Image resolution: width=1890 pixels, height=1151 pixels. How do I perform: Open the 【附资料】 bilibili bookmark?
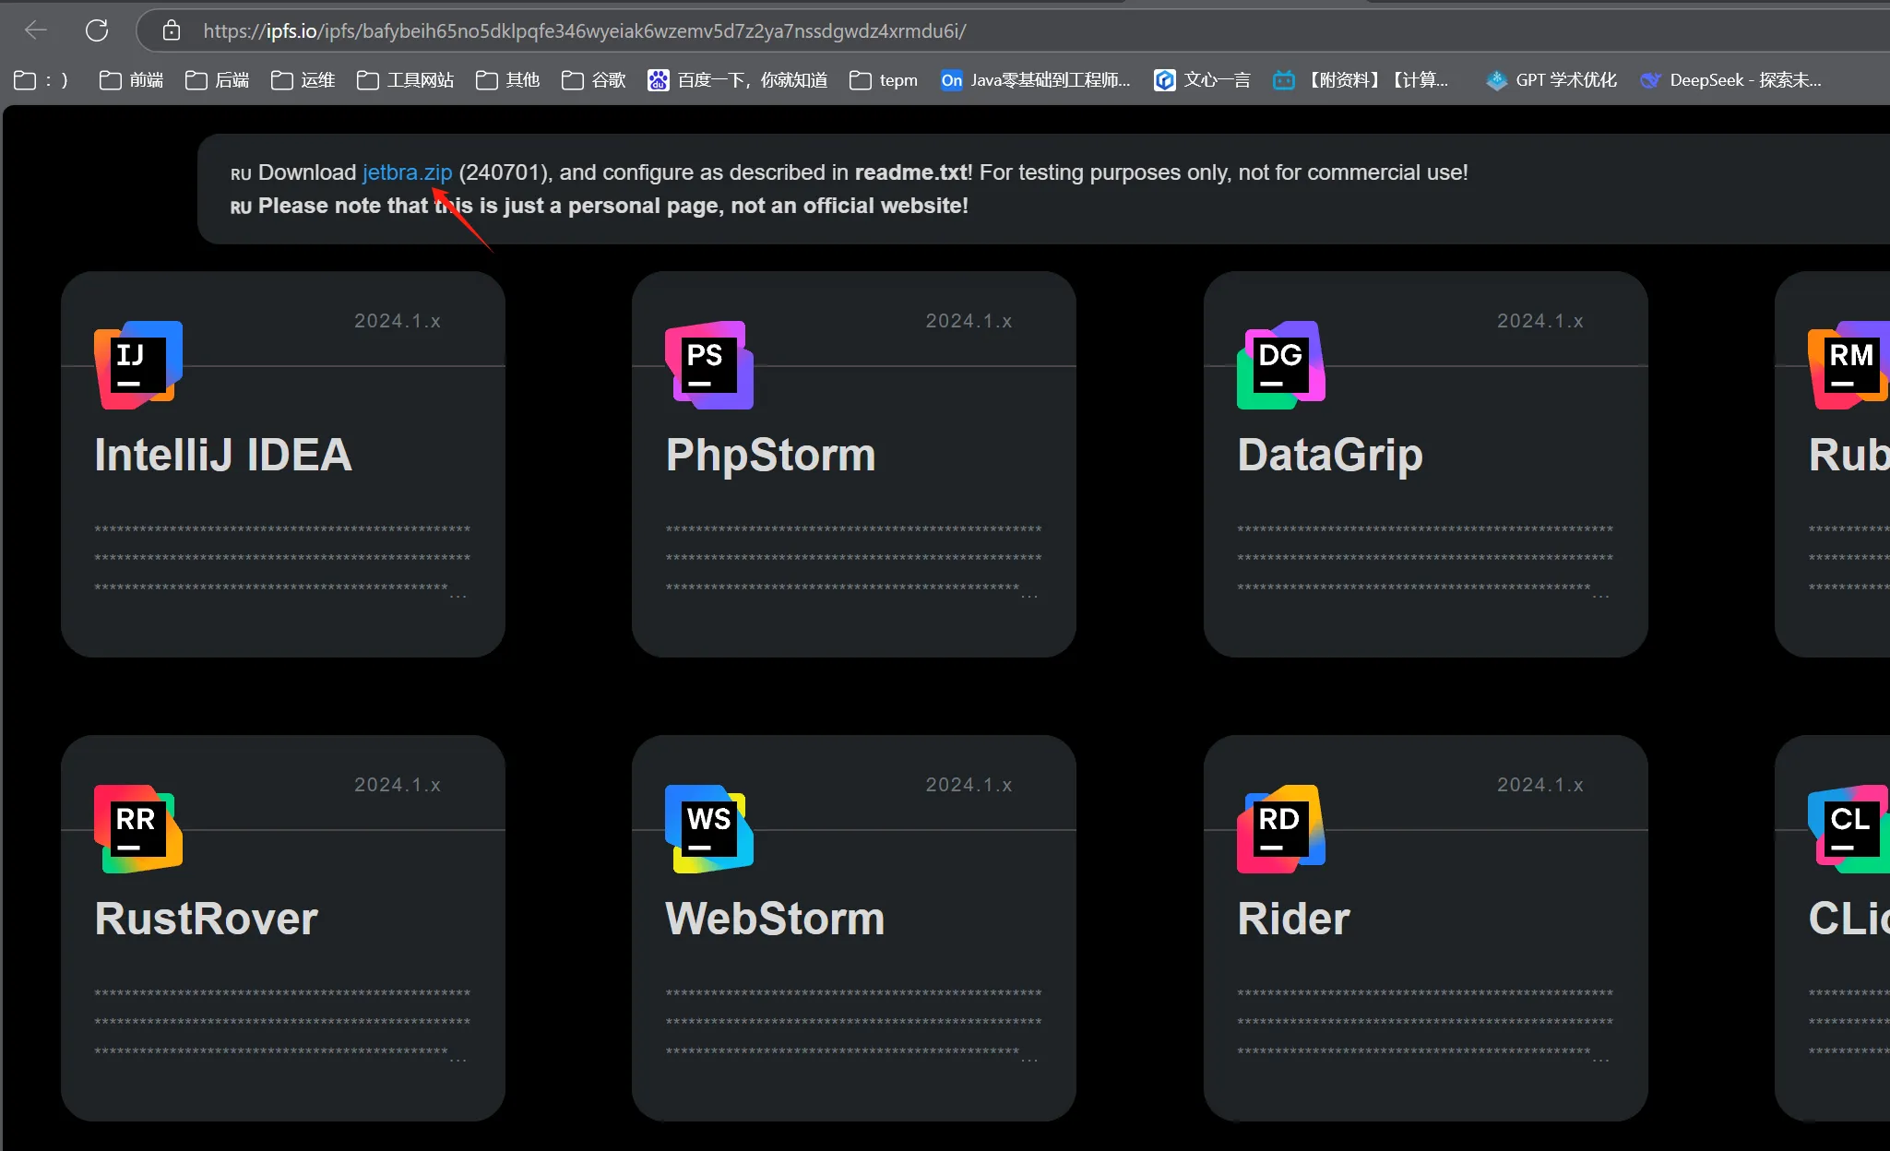[x=1361, y=80]
